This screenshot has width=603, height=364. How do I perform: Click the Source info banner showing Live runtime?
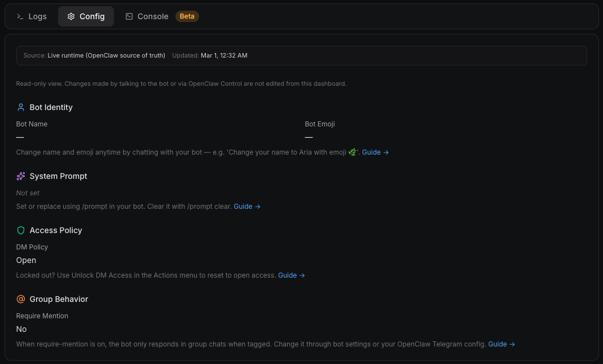click(301, 55)
